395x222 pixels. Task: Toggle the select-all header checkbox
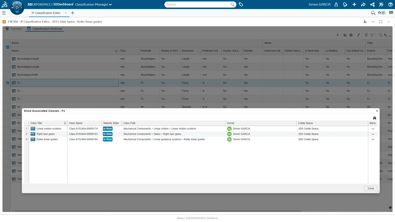(7, 47)
